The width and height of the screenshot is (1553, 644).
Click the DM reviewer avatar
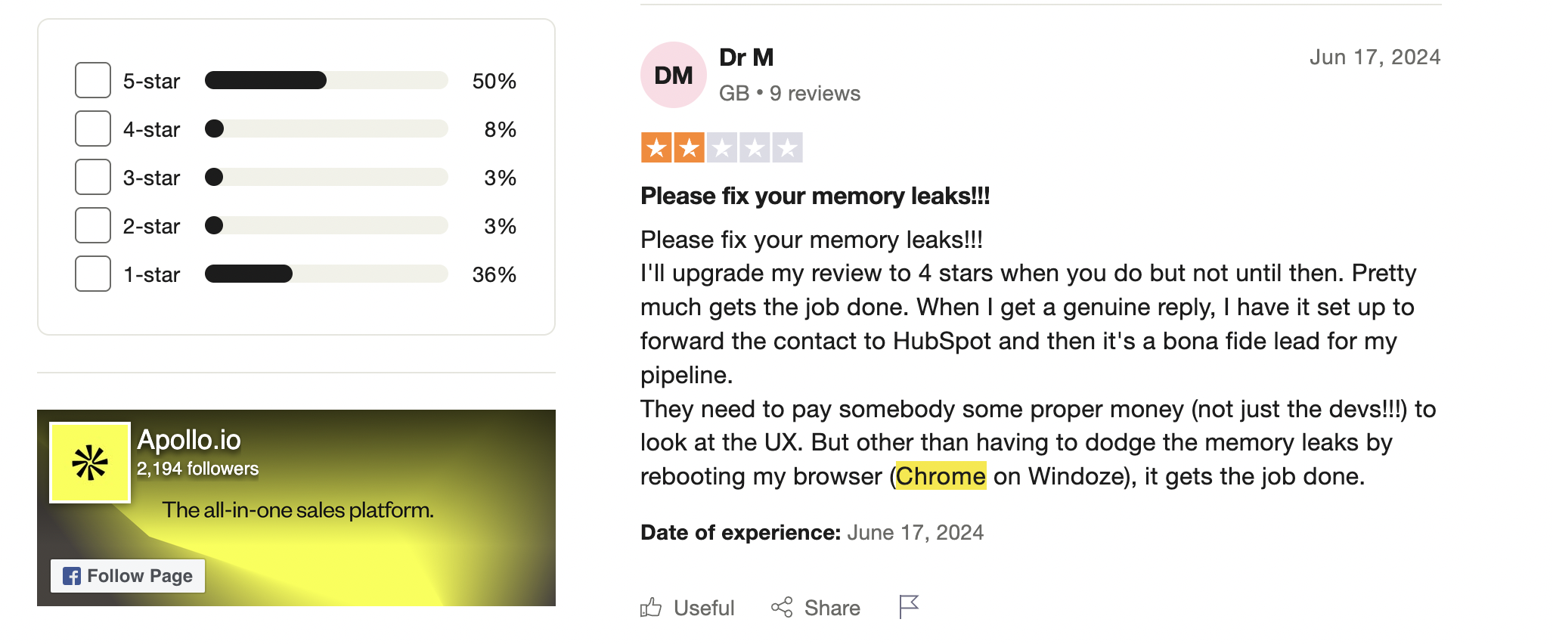(674, 75)
